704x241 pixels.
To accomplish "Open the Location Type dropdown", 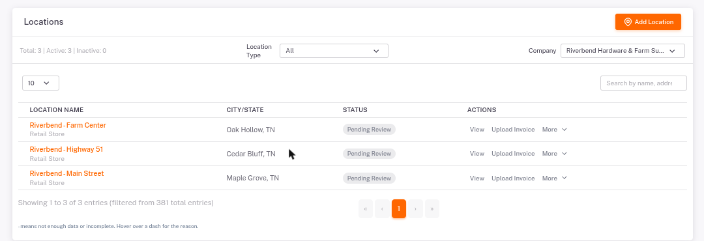I will click(x=334, y=51).
